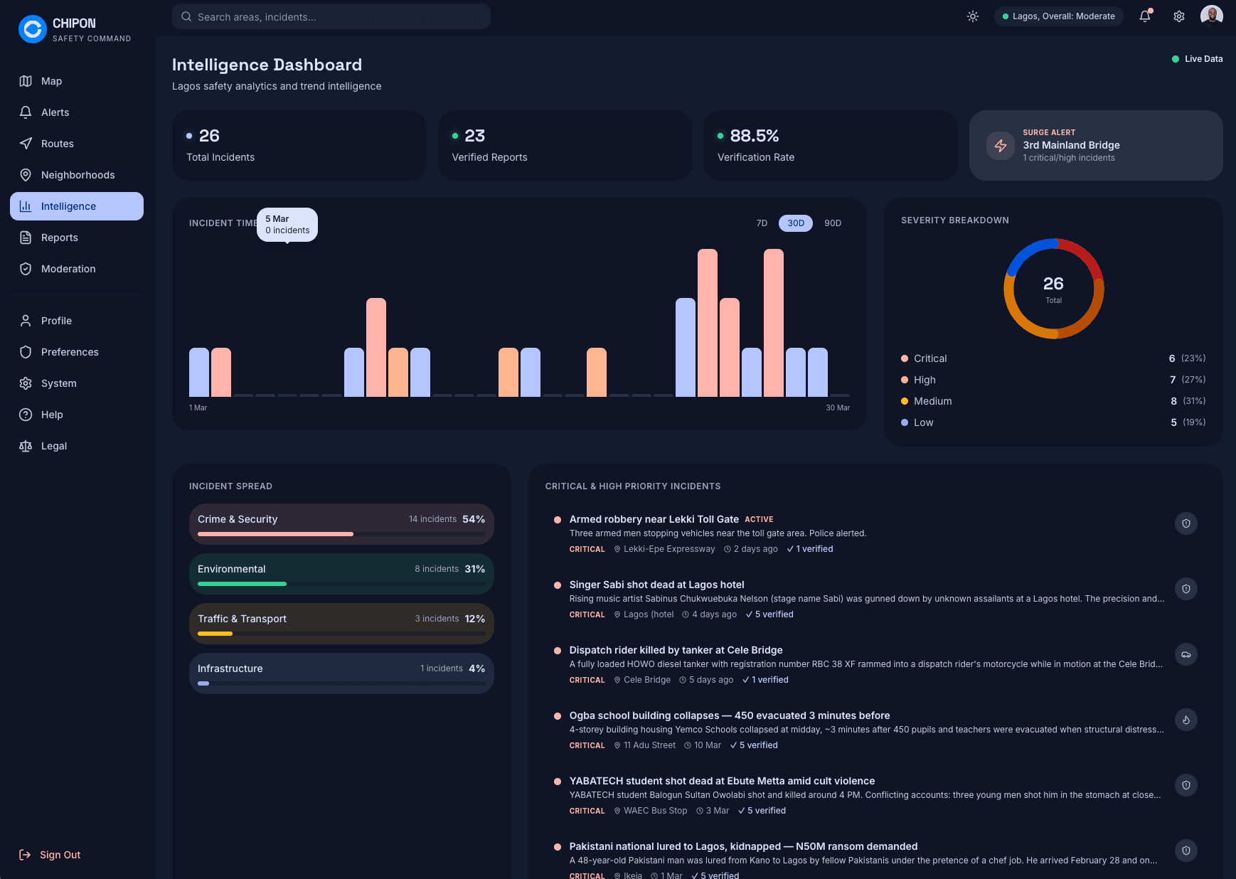Switch the incident timeline to 7D
1236x879 pixels.
(762, 223)
